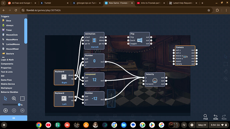Screen dimensions: 230x129
Task: Click the blue OK button
Action: pos(14,118)
